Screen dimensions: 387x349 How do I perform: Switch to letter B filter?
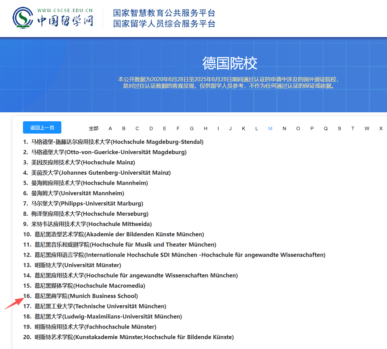(x=124, y=128)
